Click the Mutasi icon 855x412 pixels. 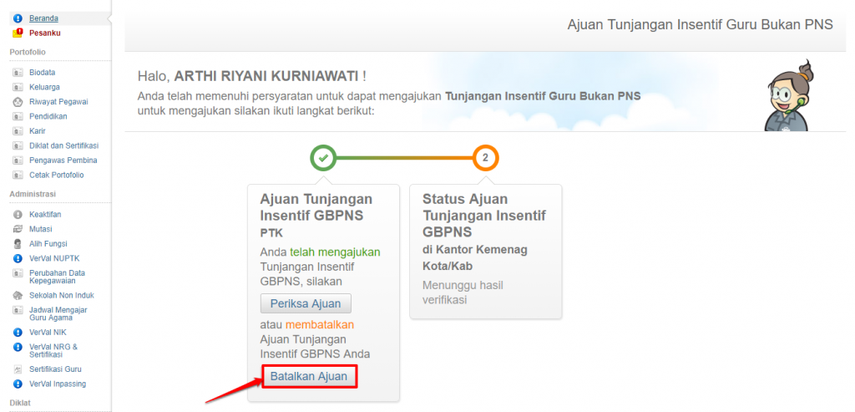pos(18,229)
